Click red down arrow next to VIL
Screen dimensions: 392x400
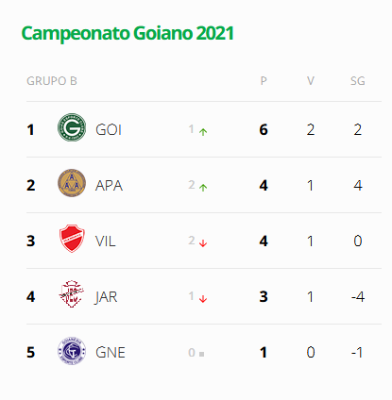point(203,243)
